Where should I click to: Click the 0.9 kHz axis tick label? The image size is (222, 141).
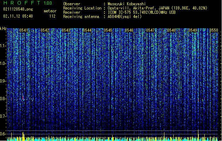pyautogui.click(x=3, y=81)
